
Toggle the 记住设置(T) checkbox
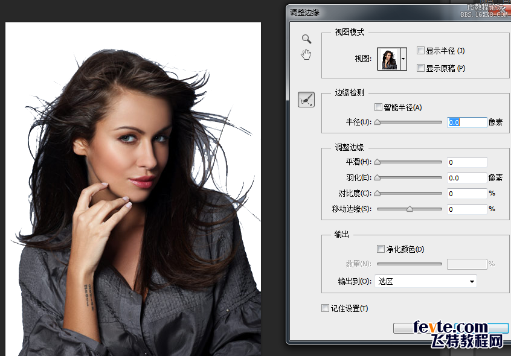click(x=325, y=308)
